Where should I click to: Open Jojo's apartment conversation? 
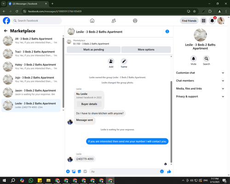(x=31, y=80)
